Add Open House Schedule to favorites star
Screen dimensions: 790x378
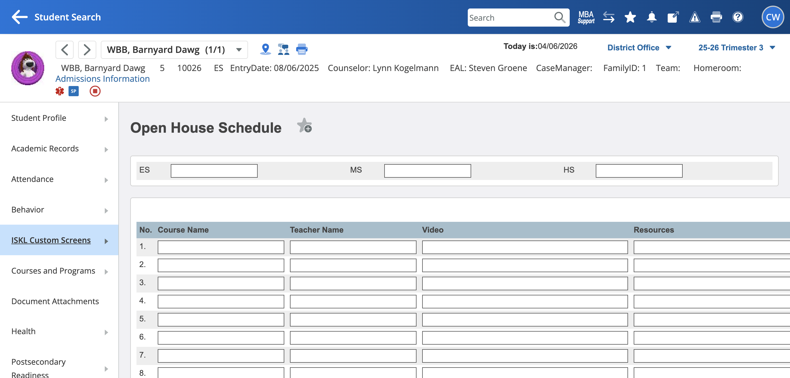304,126
